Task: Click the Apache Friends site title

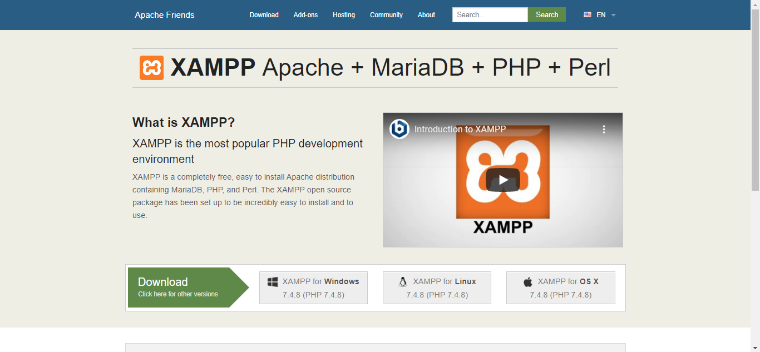Action: [165, 15]
